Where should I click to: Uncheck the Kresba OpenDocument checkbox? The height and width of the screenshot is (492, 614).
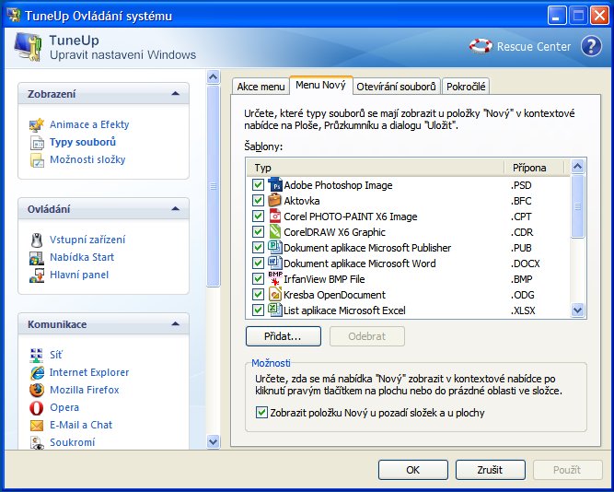click(258, 295)
